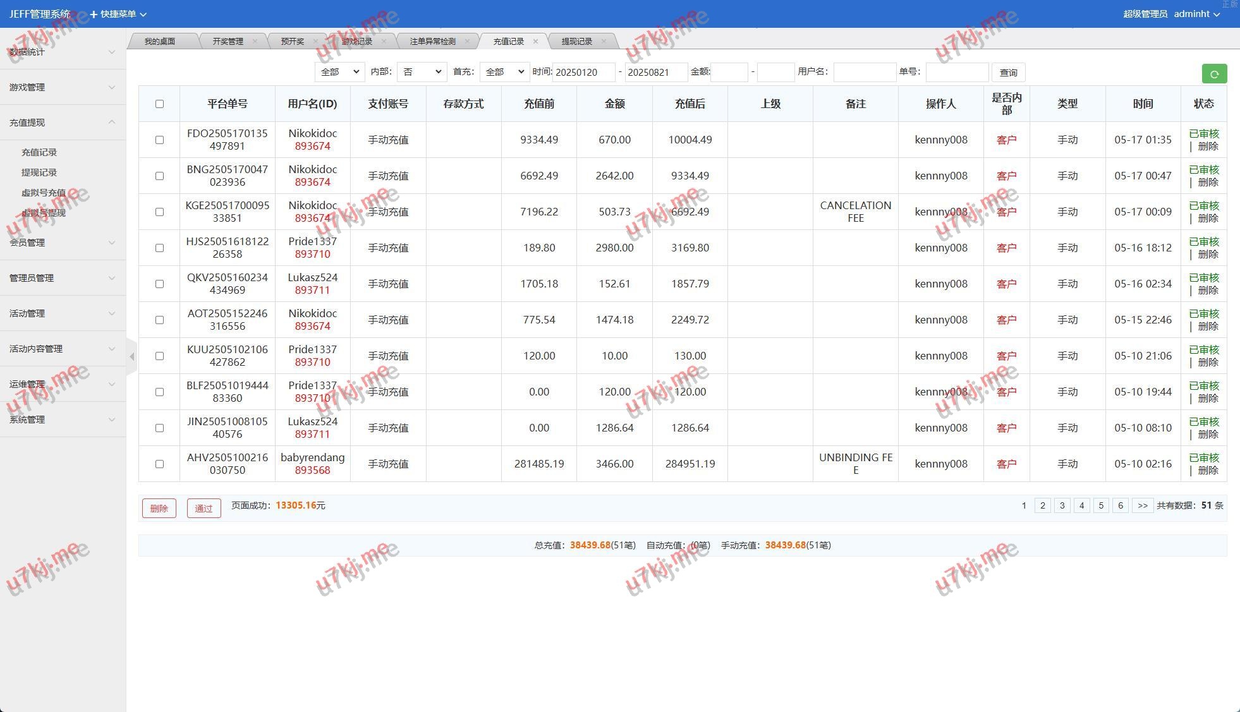The height and width of the screenshot is (712, 1240).
Task: Click the 用户名 input field
Action: point(864,72)
